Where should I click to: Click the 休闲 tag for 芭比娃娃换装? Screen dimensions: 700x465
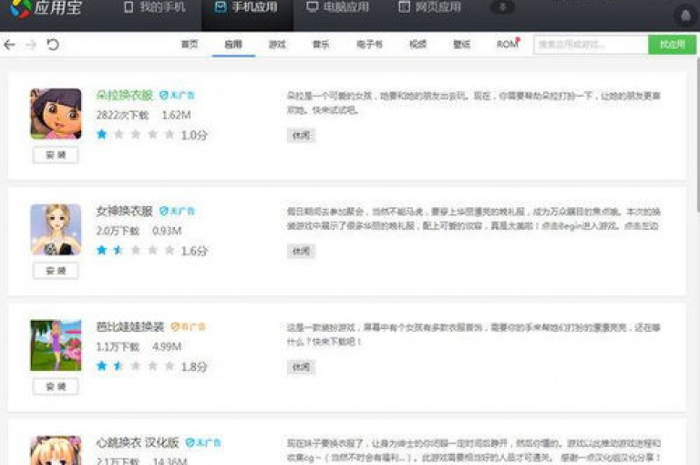(x=301, y=367)
